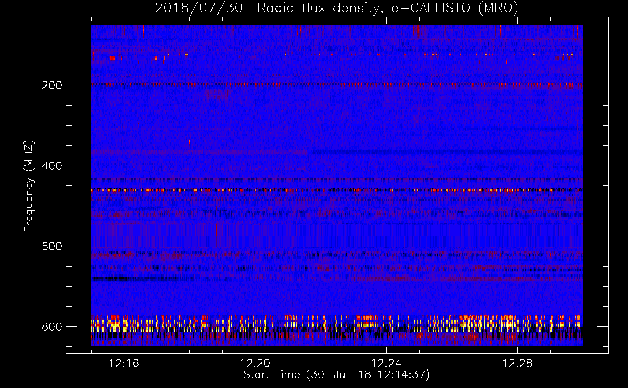Click the "200" frequency tick label
This screenshot has height=388, width=628.
coord(52,85)
